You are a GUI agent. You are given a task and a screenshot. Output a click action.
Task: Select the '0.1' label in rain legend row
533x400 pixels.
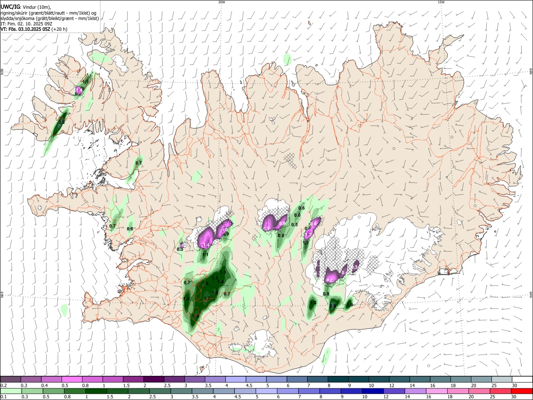coord(4,397)
